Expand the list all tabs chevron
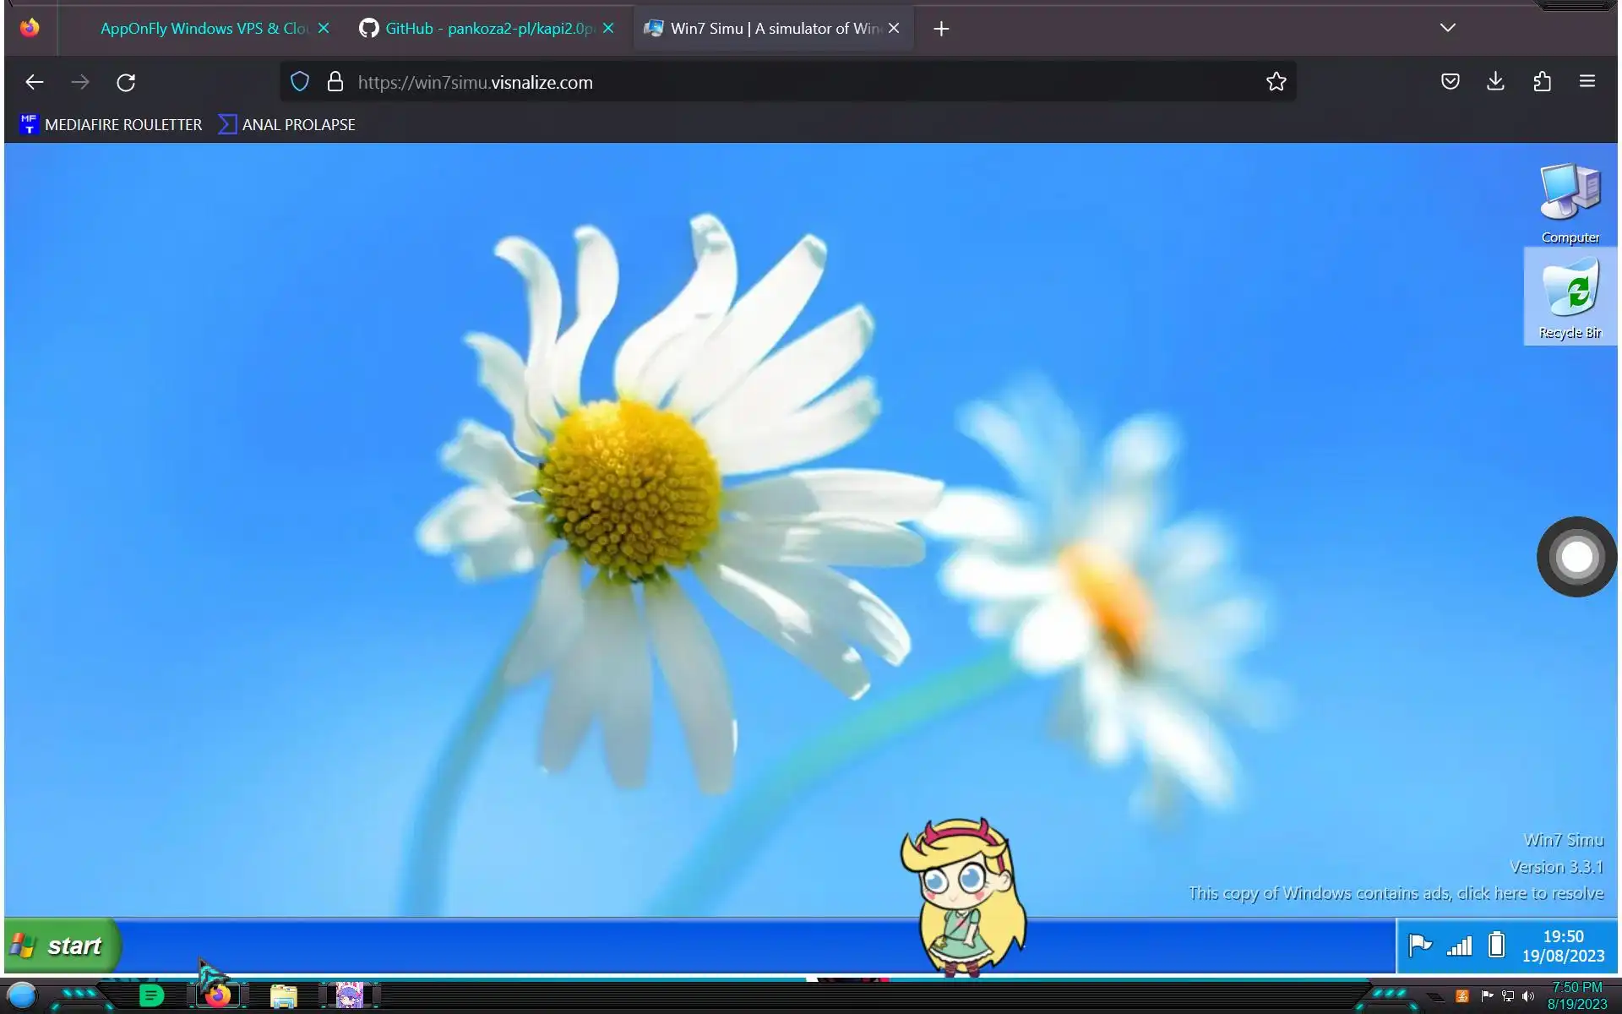The width and height of the screenshot is (1622, 1014). pos(1447,28)
